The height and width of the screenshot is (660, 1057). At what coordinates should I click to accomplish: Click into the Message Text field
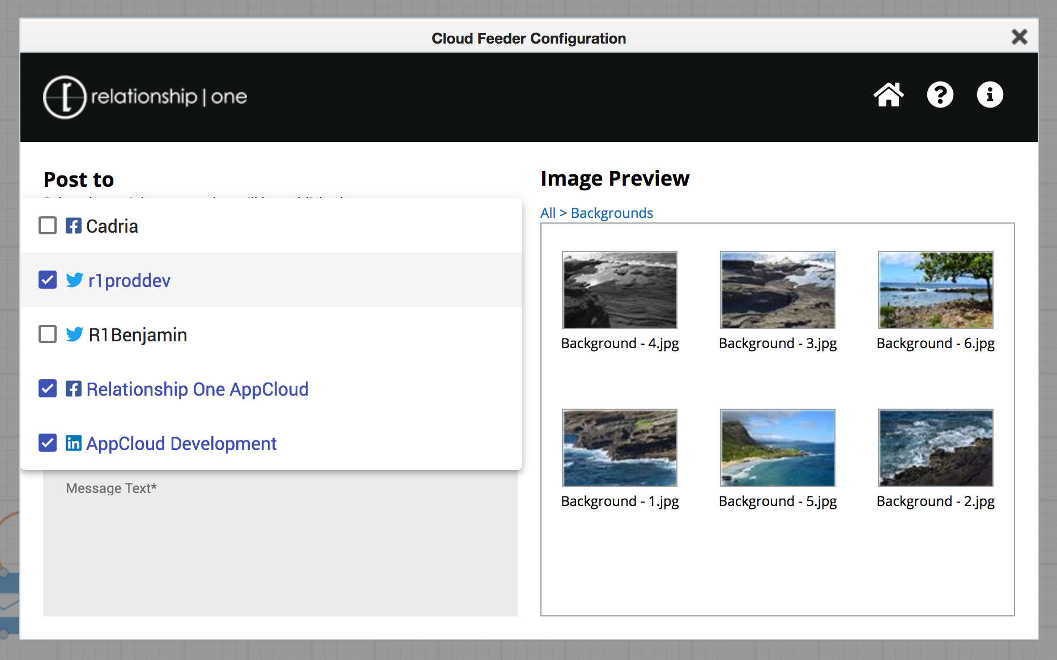(x=280, y=543)
